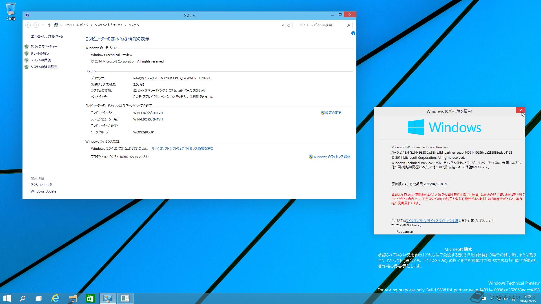
Task: Go up one level in Control Panel
Action: pyautogui.click(x=49, y=25)
